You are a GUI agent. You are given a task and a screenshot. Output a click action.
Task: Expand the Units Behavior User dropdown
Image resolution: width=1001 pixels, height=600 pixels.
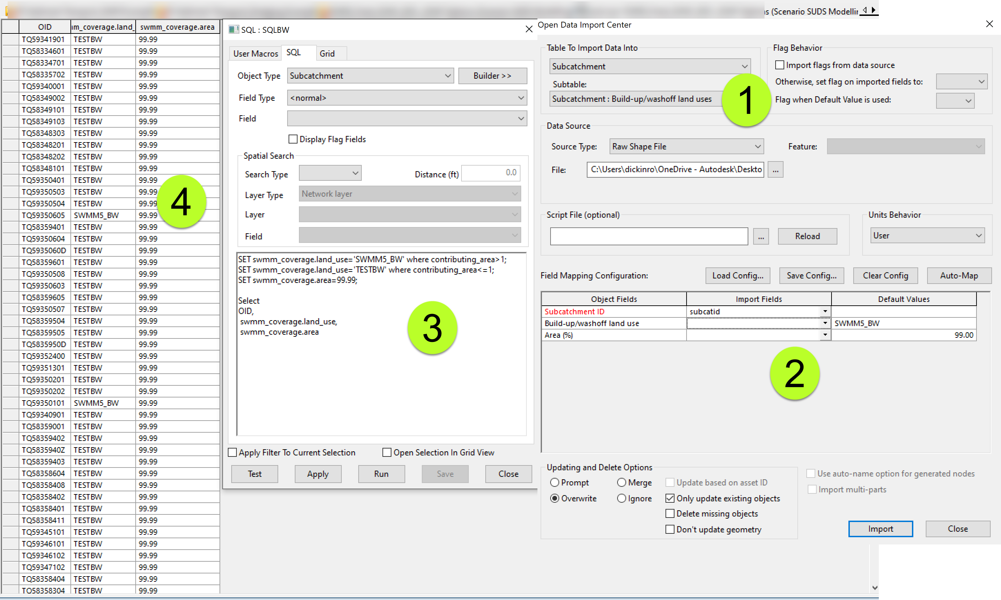click(x=927, y=236)
